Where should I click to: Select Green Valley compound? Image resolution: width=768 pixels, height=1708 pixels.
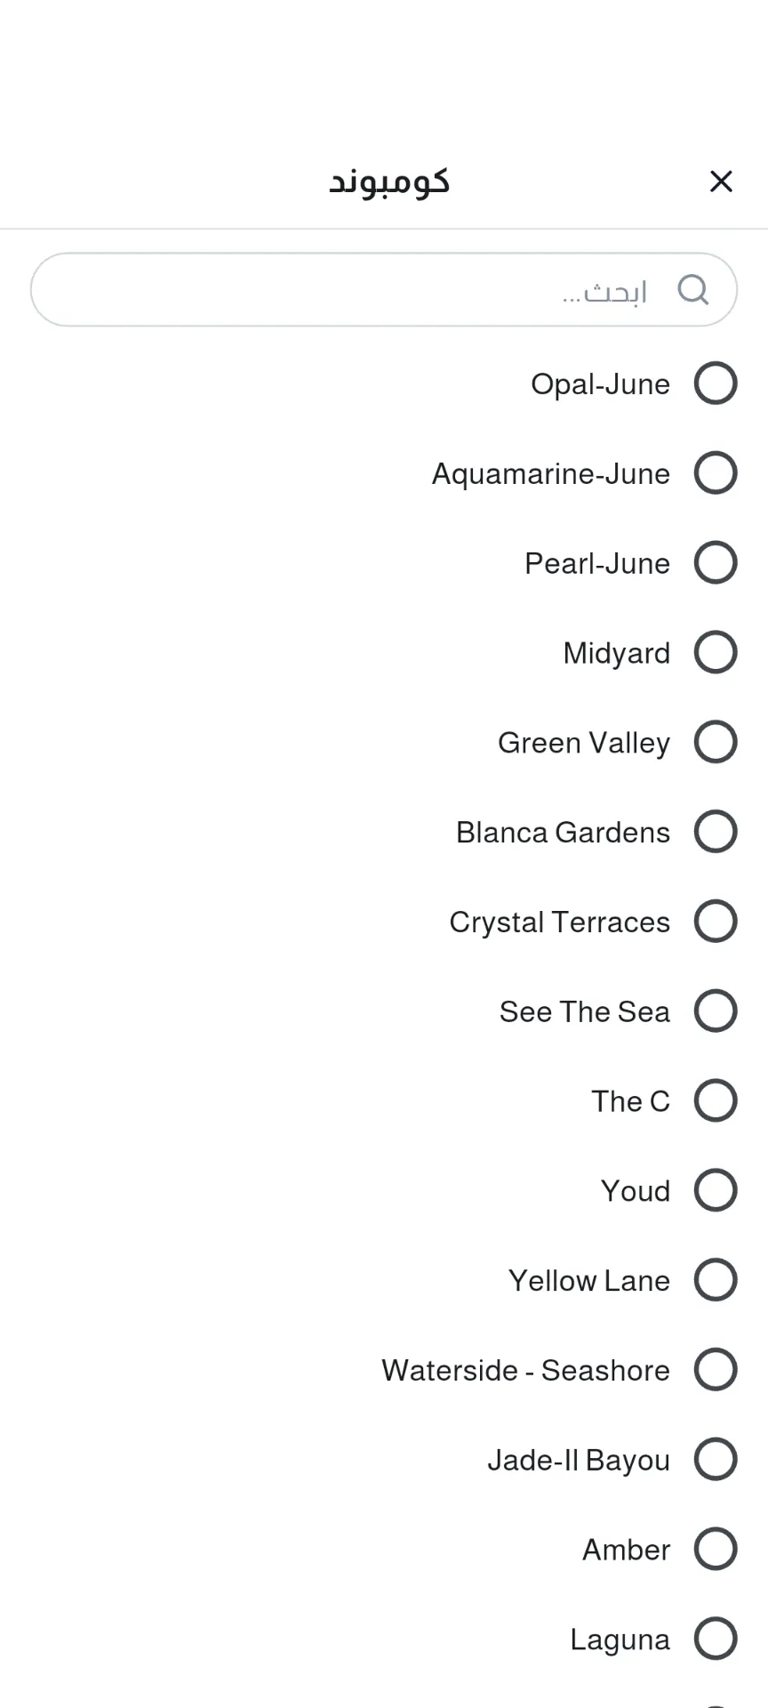coord(716,743)
